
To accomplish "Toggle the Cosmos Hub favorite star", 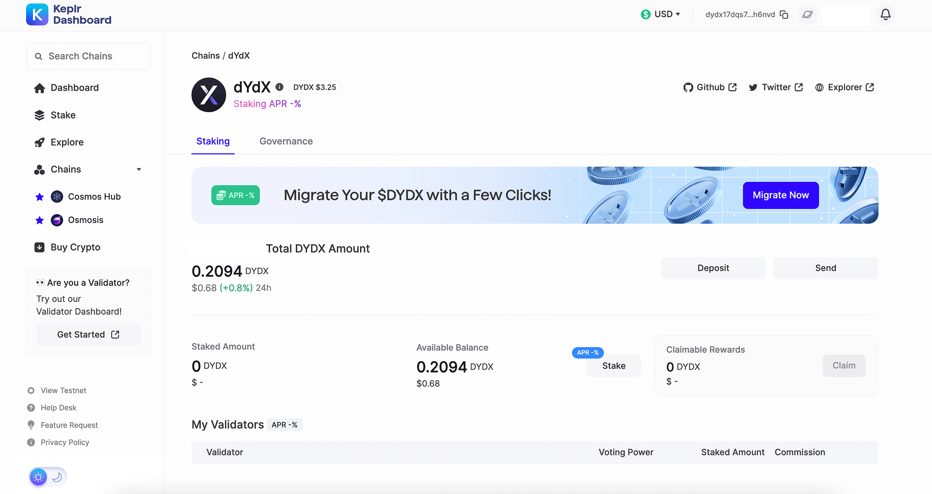I will [39, 197].
